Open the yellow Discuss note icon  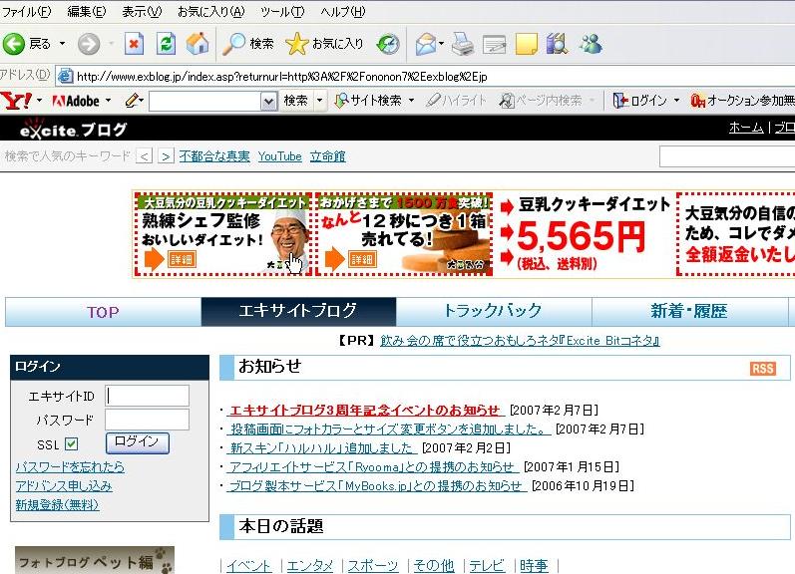527,44
